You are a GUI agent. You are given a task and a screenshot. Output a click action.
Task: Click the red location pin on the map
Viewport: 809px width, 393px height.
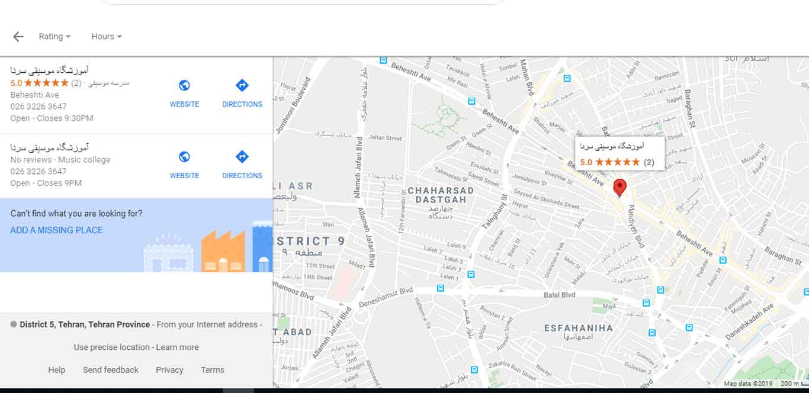coord(619,188)
